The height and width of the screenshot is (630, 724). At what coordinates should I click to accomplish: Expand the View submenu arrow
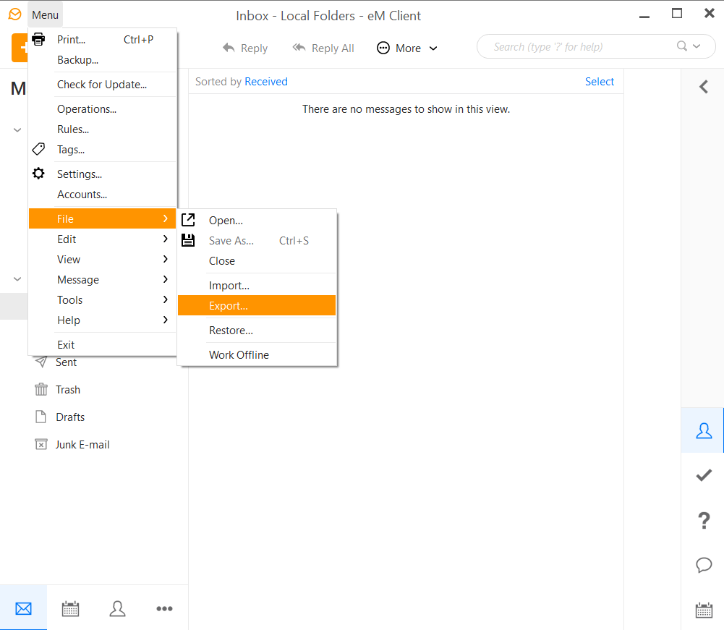click(166, 259)
